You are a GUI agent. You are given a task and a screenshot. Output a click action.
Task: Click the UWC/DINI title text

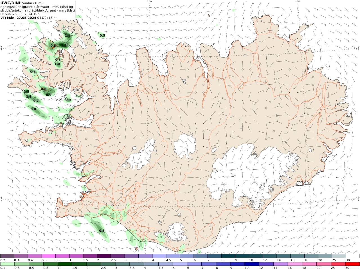[x=10, y=3]
